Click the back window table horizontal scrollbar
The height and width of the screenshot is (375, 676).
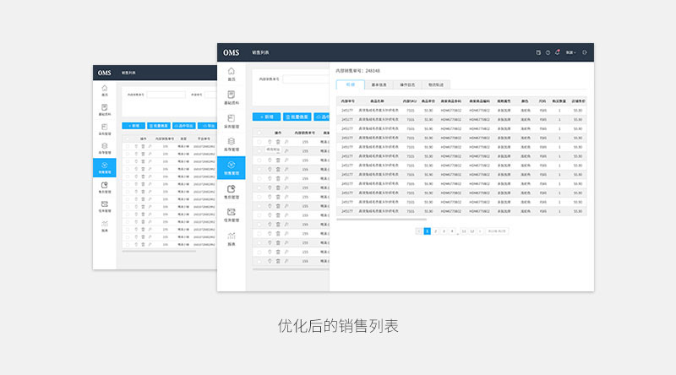pos(159,251)
